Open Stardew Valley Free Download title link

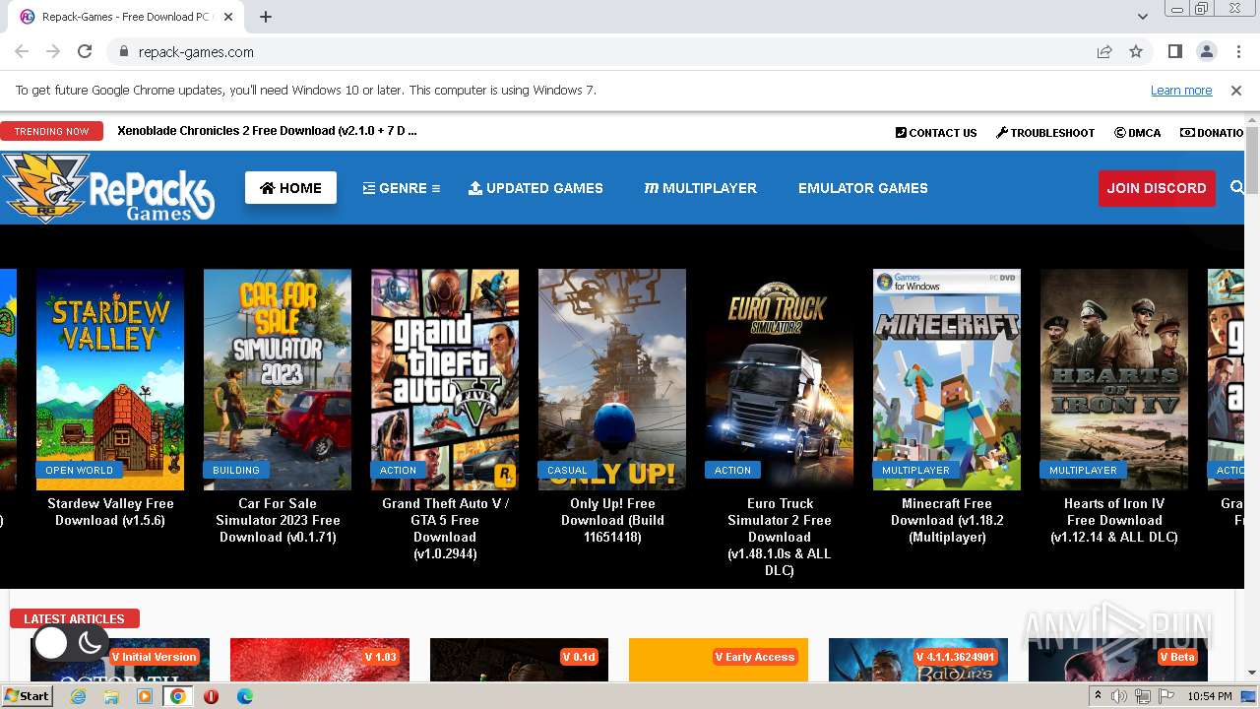point(110,512)
